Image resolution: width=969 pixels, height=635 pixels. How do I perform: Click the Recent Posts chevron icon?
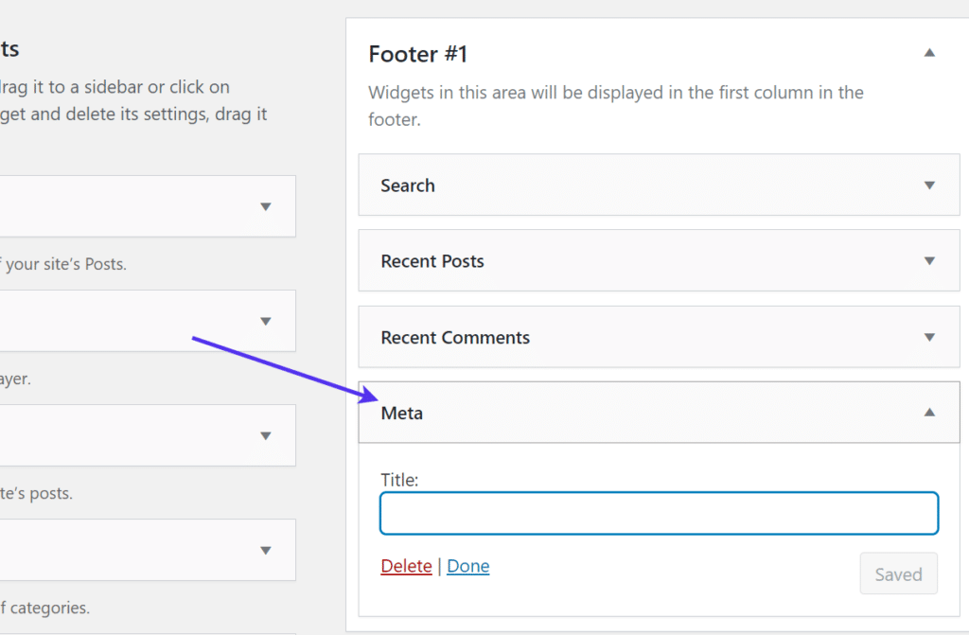928,261
